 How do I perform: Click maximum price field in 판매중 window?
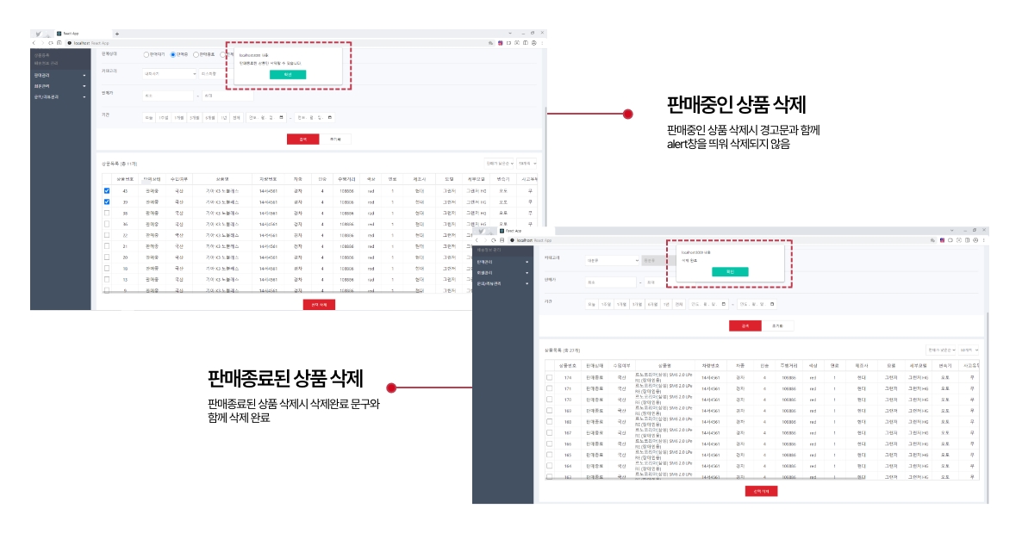pyautogui.click(x=227, y=96)
